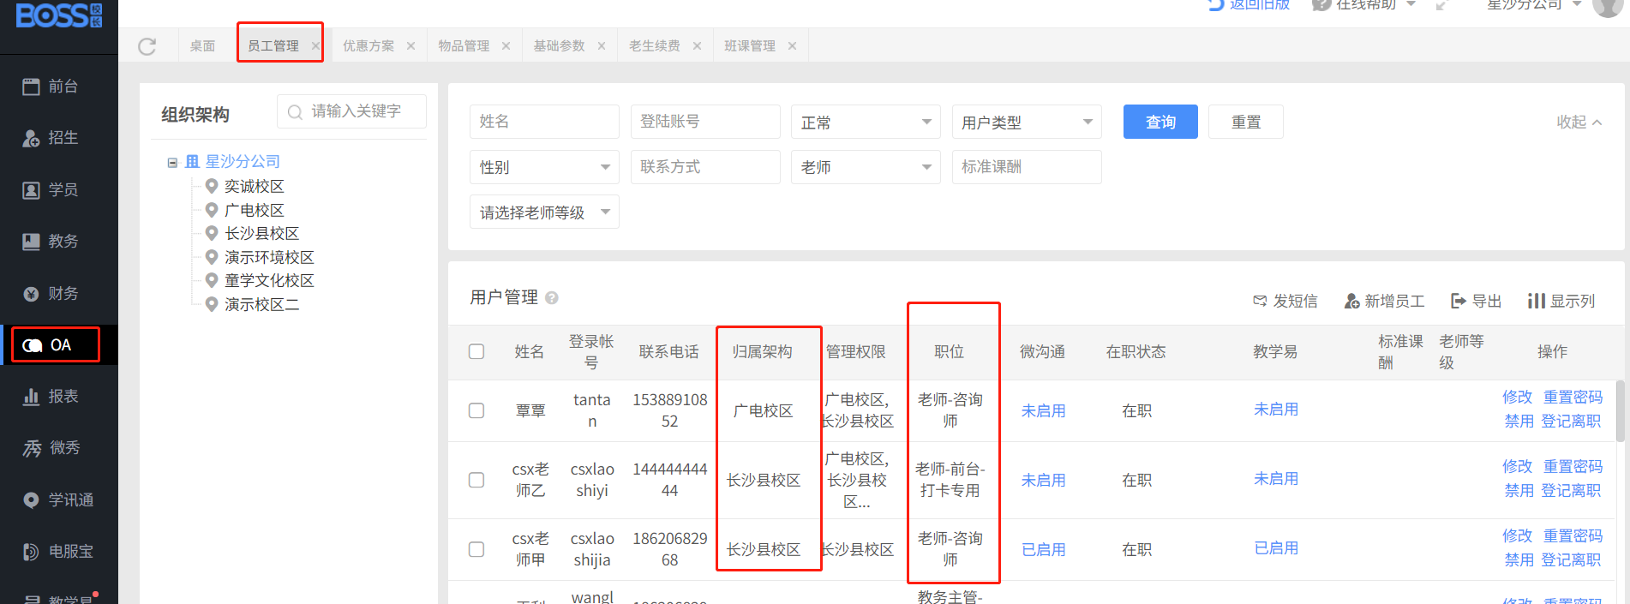The width and height of the screenshot is (1630, 604).
Task: Select 长沙县校区 in the organization tree
Action: point(261,233)
